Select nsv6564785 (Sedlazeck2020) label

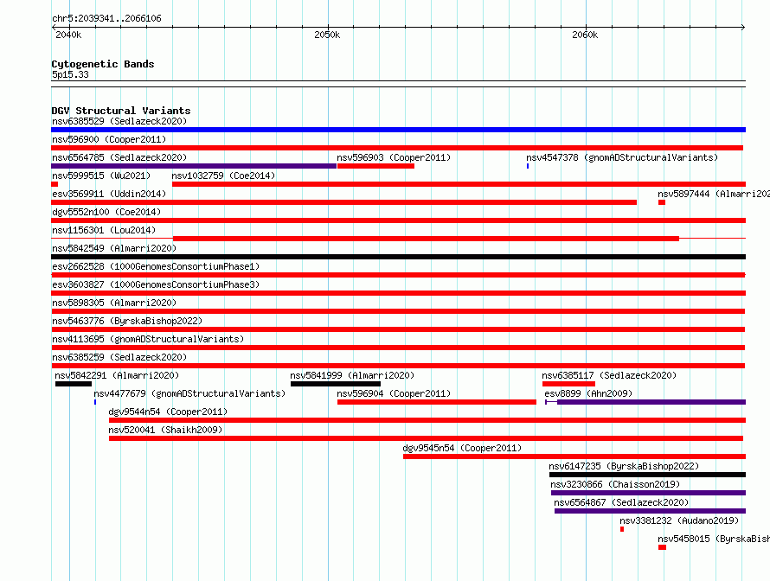tap(119, 157)
